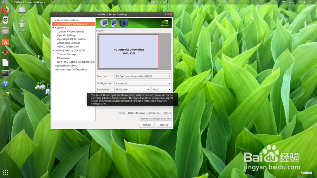Screen dimensions: 317x178
Task: Open Antialiasing Settings page
Action: (x=68, y=43)
